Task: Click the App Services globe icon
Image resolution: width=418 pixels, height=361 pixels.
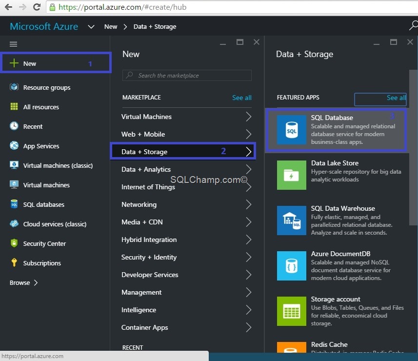Action: (x=14, y=145)
